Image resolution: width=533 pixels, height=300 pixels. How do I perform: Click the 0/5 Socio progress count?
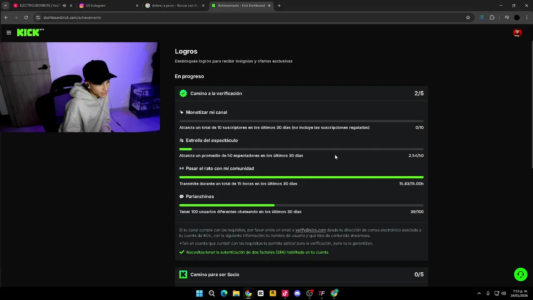(419, 274)
